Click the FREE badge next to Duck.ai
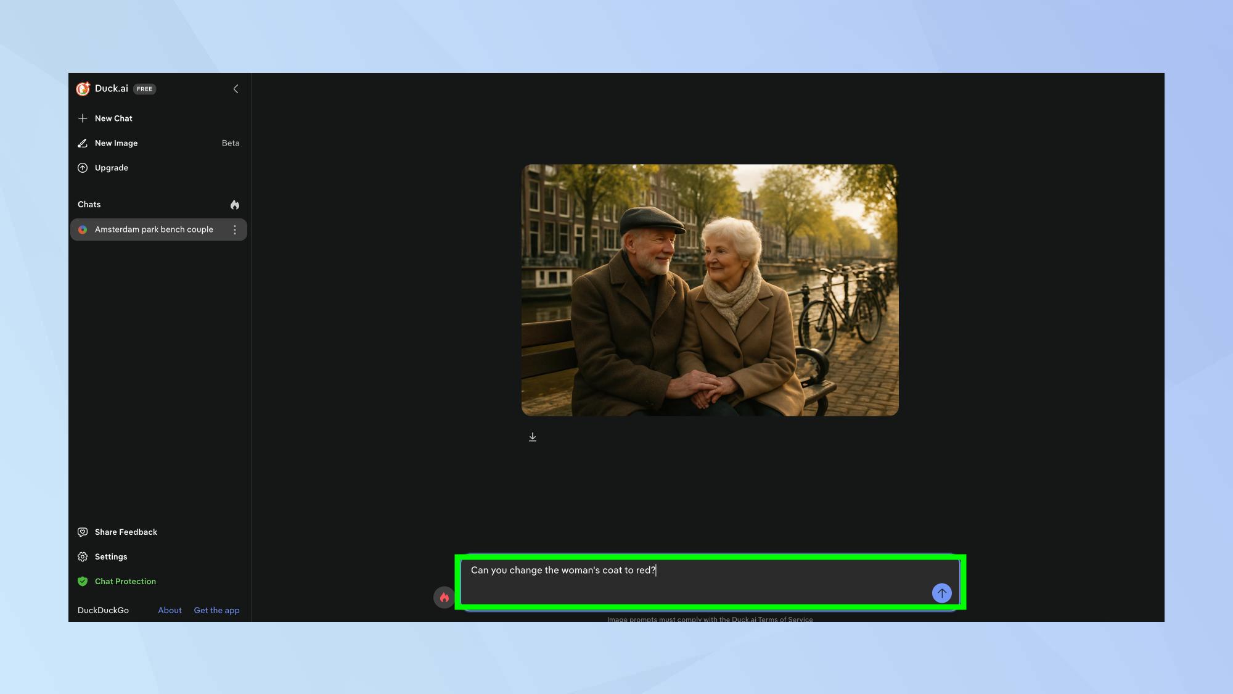1233x694 pixels. (144, 89)
